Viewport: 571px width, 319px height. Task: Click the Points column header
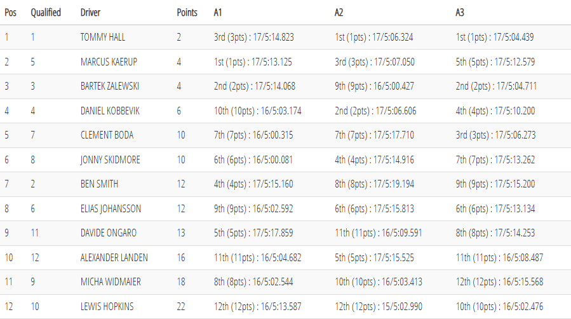point(187,13)
